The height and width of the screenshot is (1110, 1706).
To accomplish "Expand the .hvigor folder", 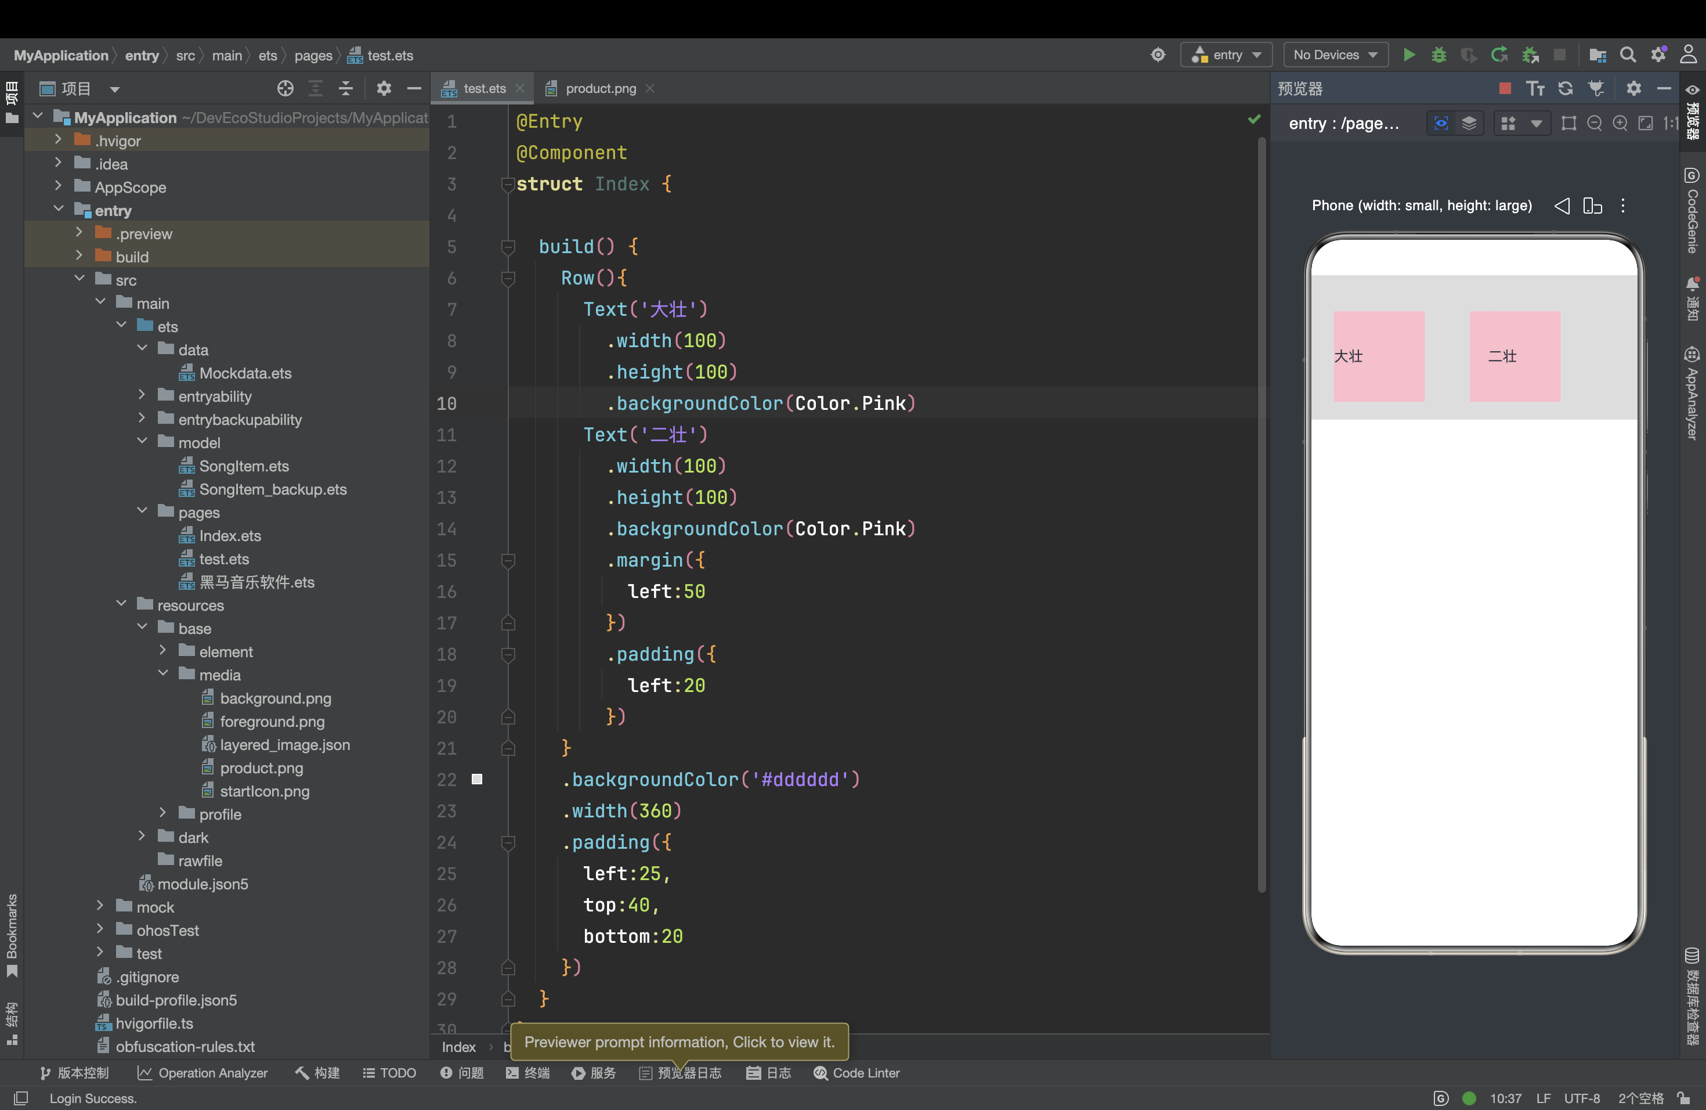I will click(x=59, y=140).
